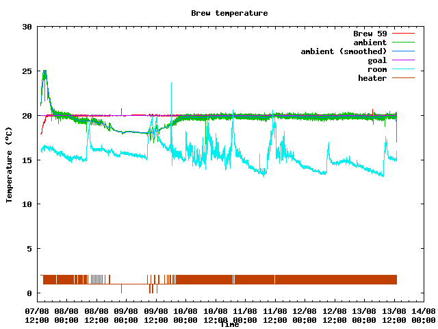Select the 'ambient (smoothed)' legend label

[x=344, y=51]
